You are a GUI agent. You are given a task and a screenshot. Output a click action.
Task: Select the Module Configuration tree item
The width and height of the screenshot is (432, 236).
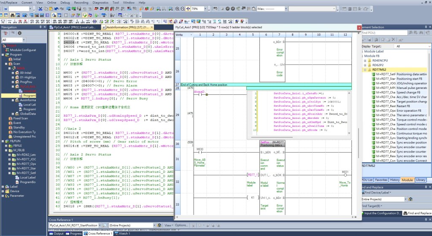21,50
